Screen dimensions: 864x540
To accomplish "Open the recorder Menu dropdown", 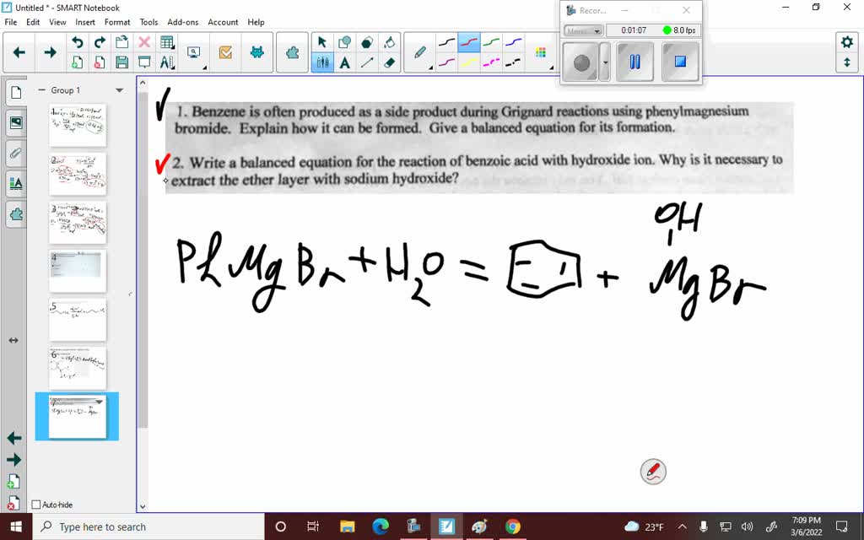I will 583,30.
